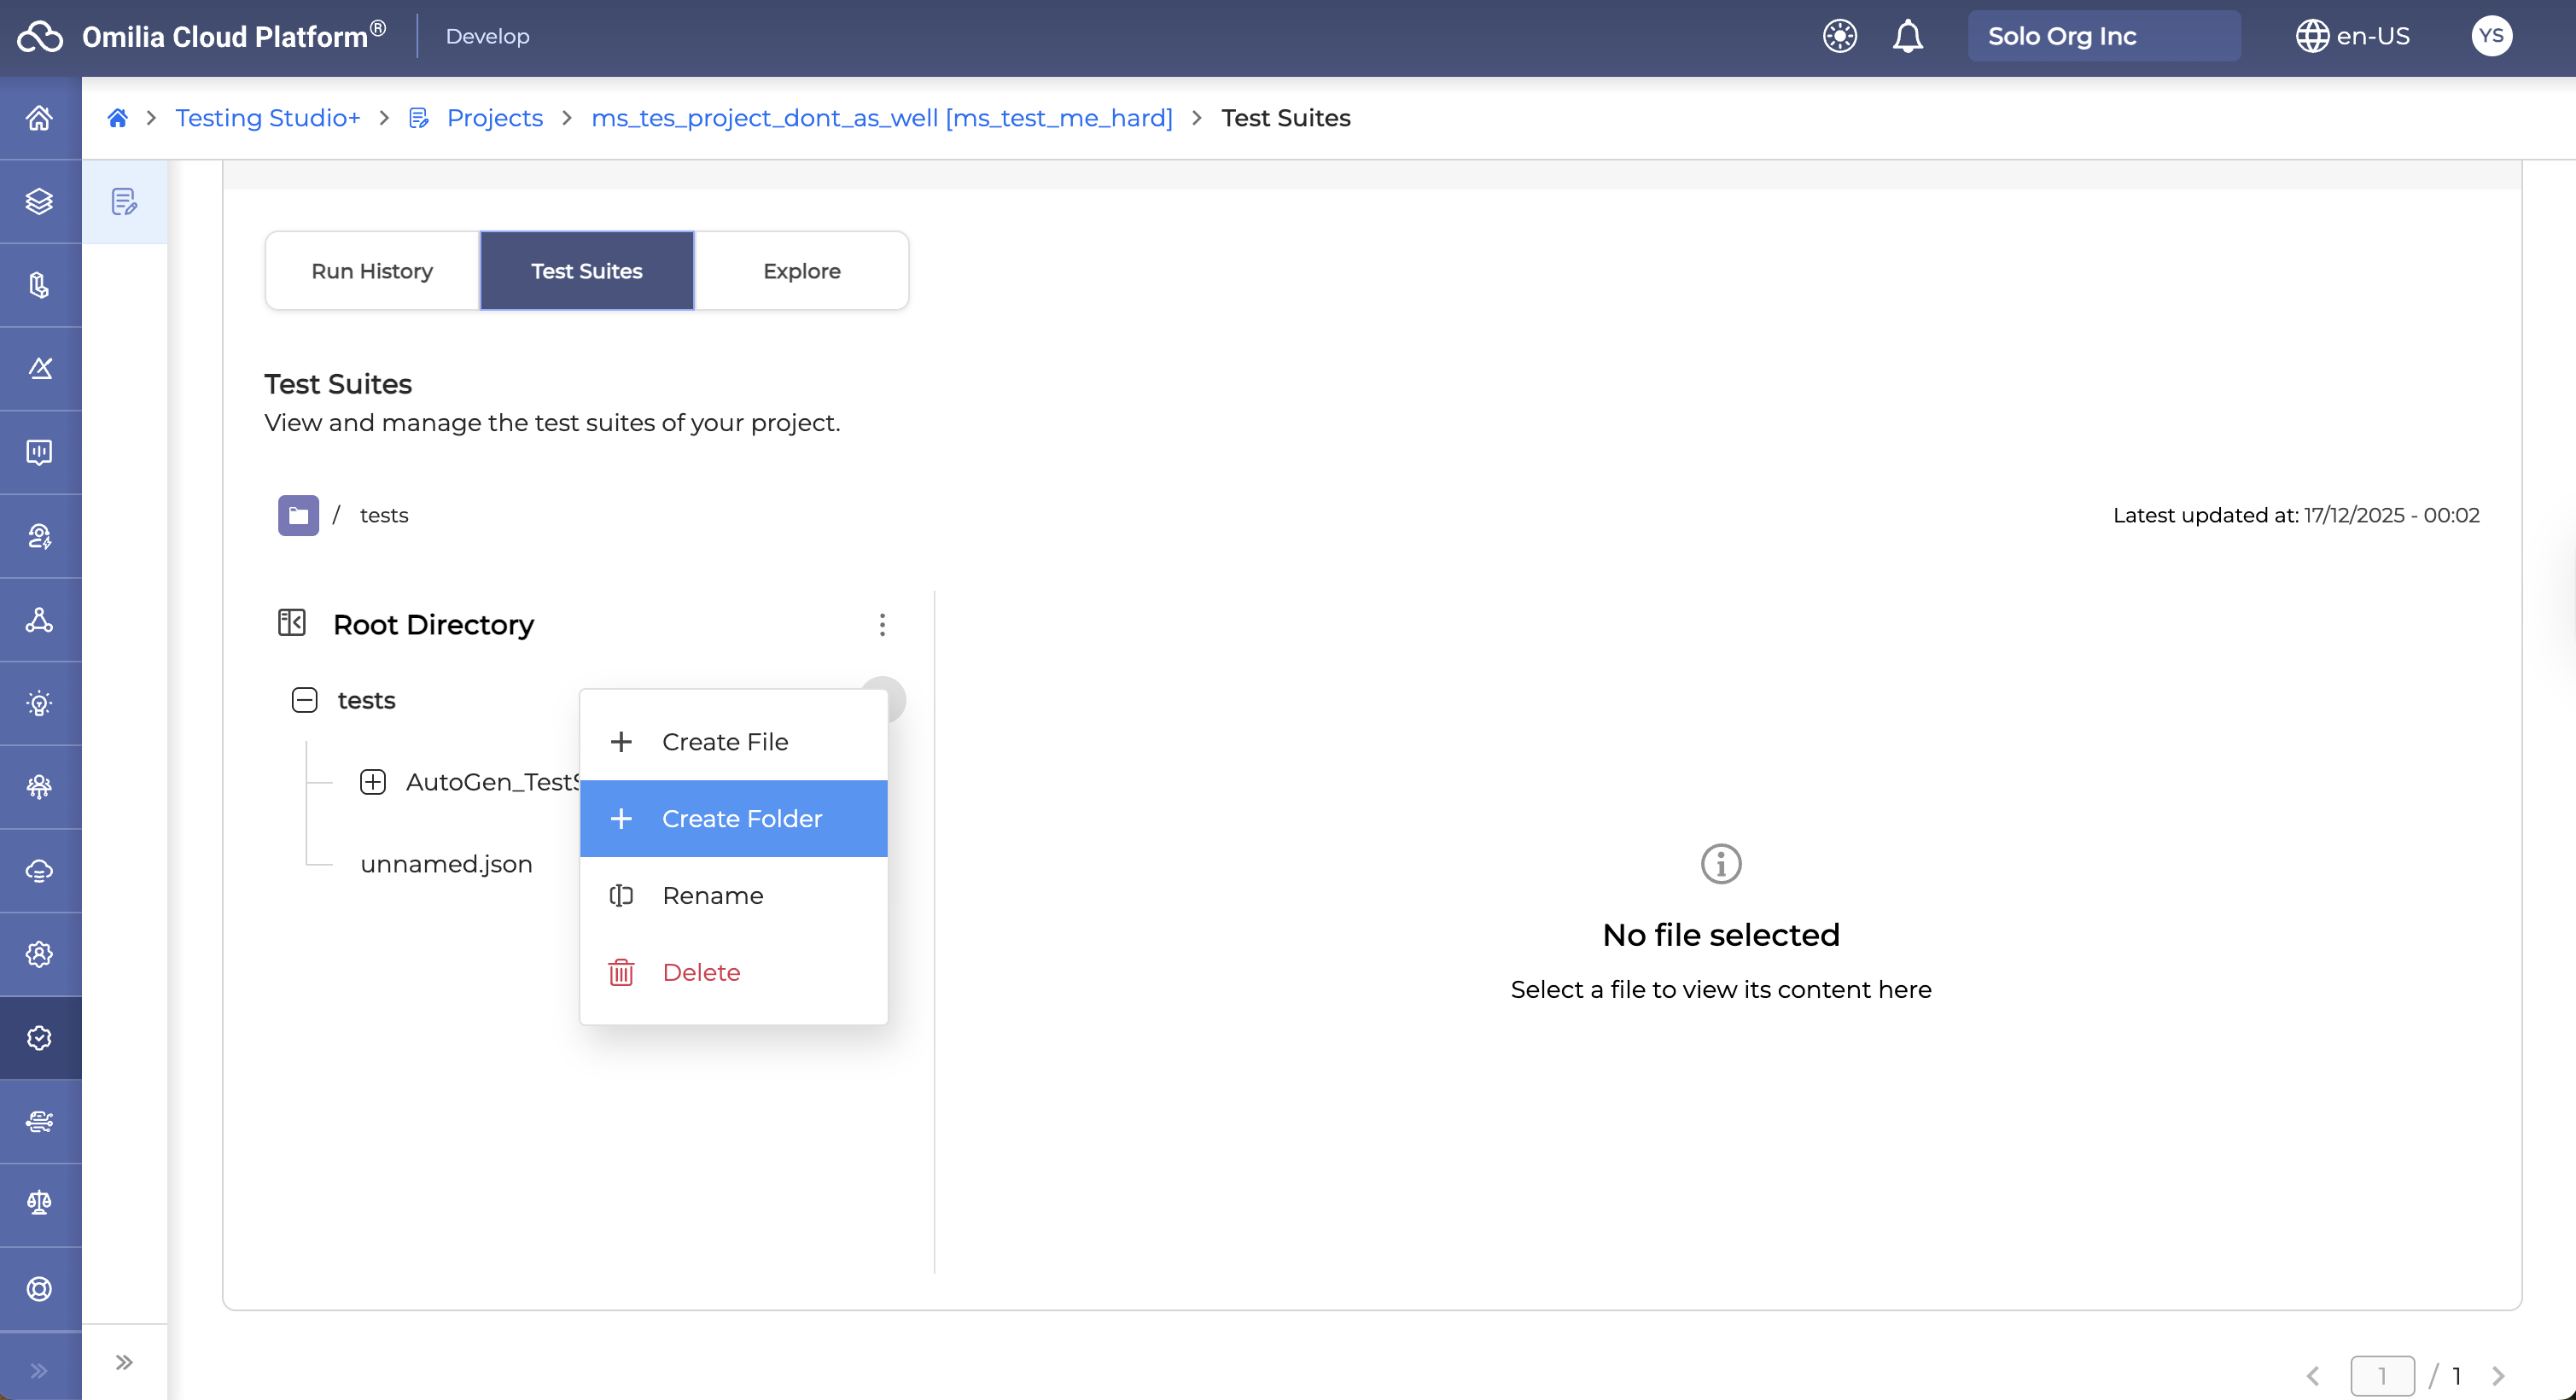This screenshot has height=1400, width=2576.
Task: Expand the sidebar using the double-arrow chevron
Action: (x=124, y=1361)
